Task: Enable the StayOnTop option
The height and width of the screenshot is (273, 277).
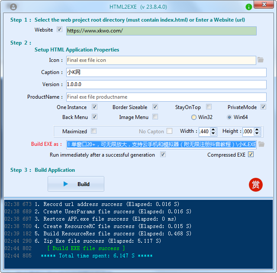Action: (x=209, y=107)
